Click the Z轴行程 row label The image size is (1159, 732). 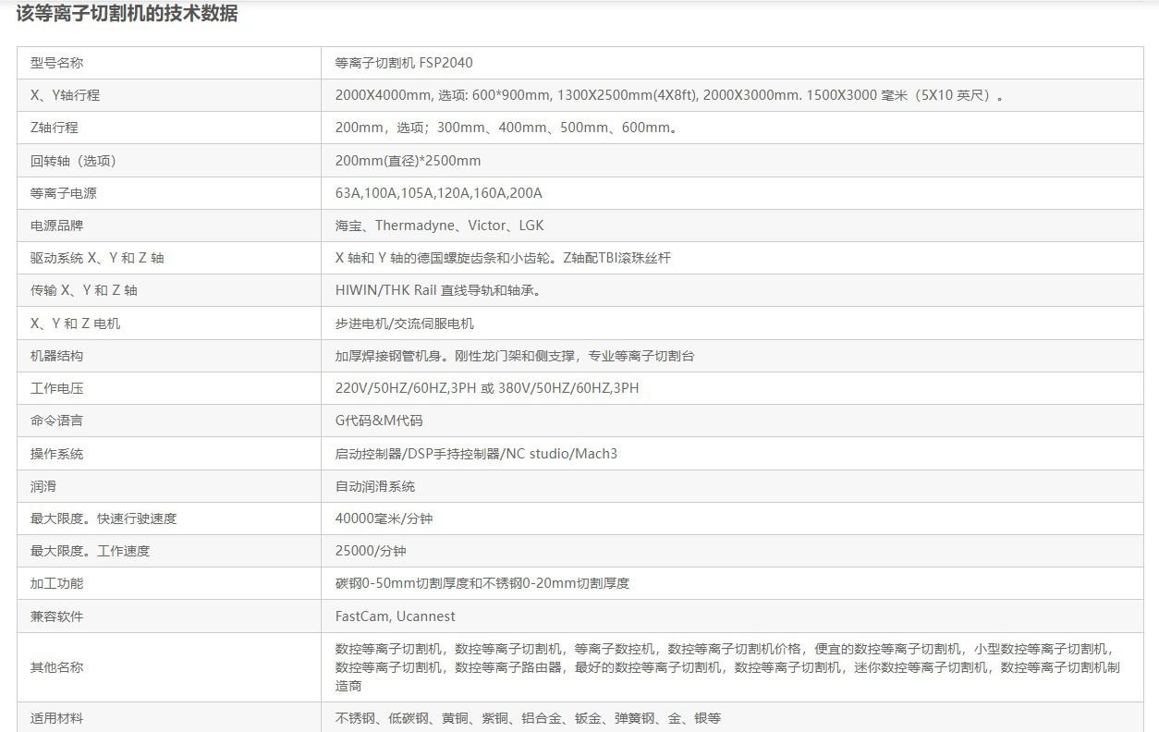[x=55, y=128]
